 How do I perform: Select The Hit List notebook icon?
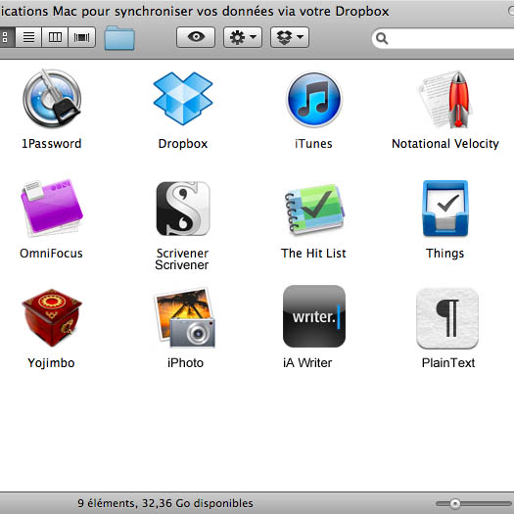coord(314,210)
